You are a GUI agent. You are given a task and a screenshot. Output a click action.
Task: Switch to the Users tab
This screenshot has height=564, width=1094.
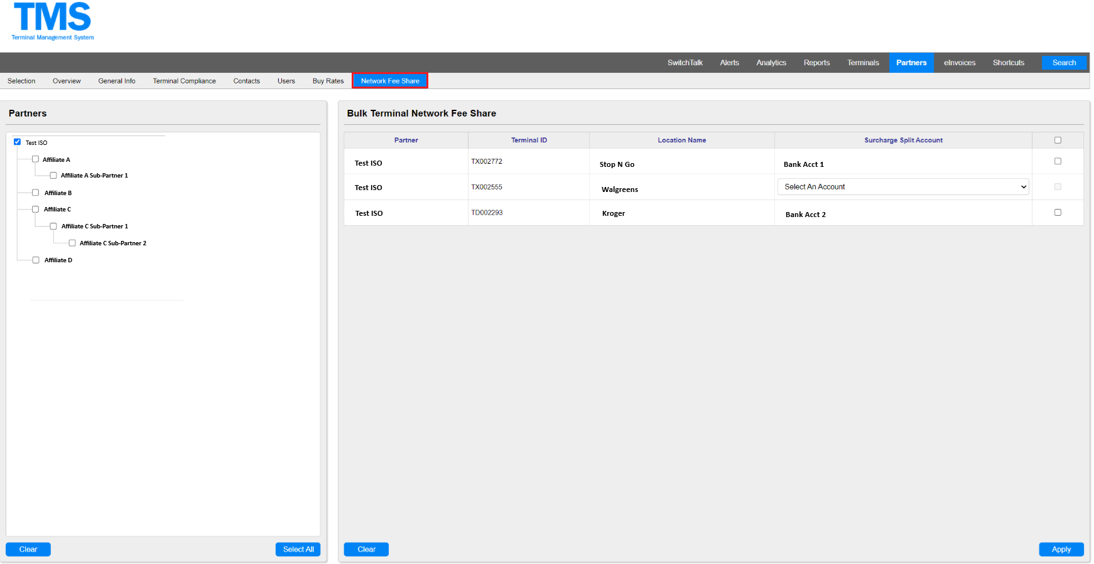pos(286,81)
